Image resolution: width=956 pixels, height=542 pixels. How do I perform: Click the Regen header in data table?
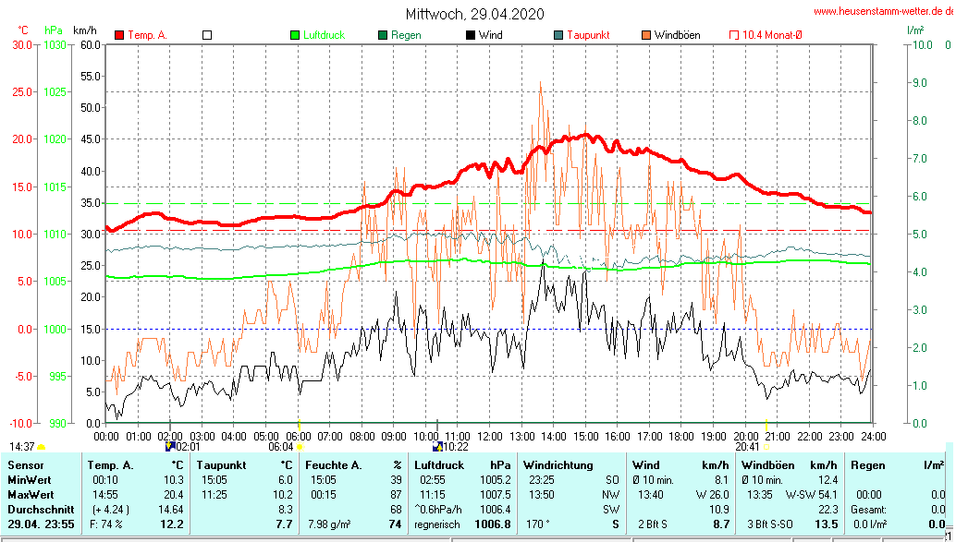(869, 465)
